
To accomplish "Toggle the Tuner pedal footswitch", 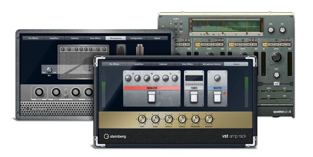I will (x=194, y=97).
